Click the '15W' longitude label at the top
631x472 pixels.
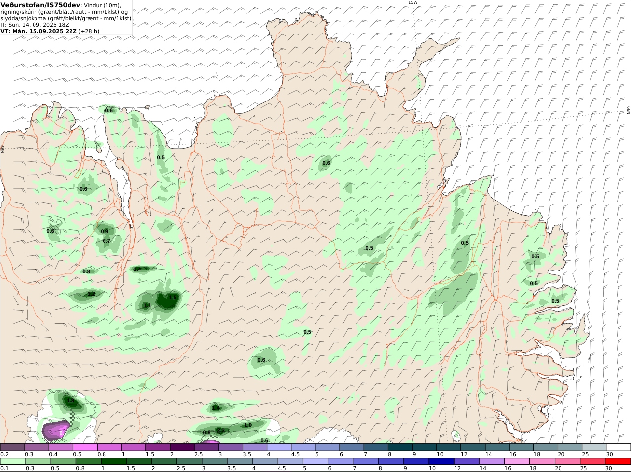point(413,2)
